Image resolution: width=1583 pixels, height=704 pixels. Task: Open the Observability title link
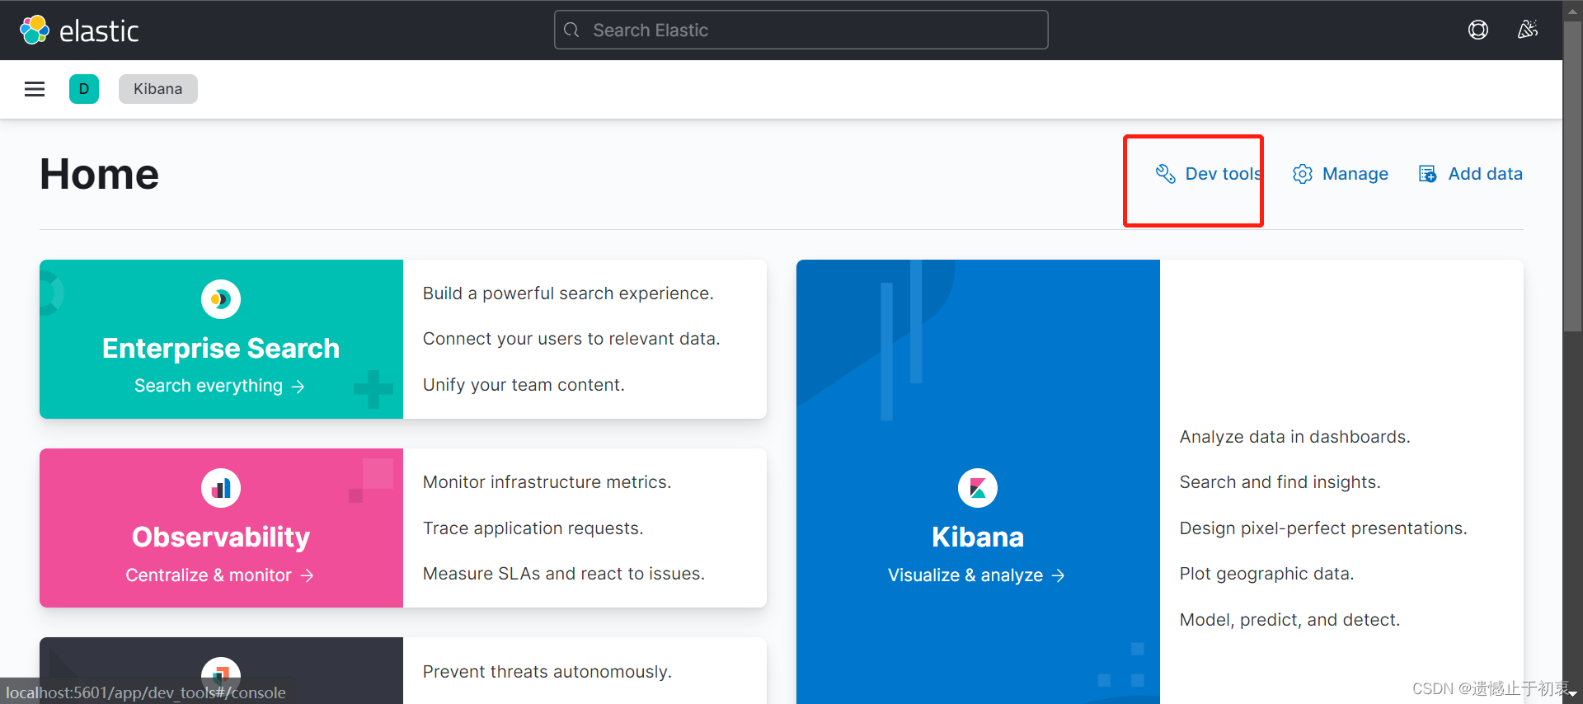coord(221,537)
